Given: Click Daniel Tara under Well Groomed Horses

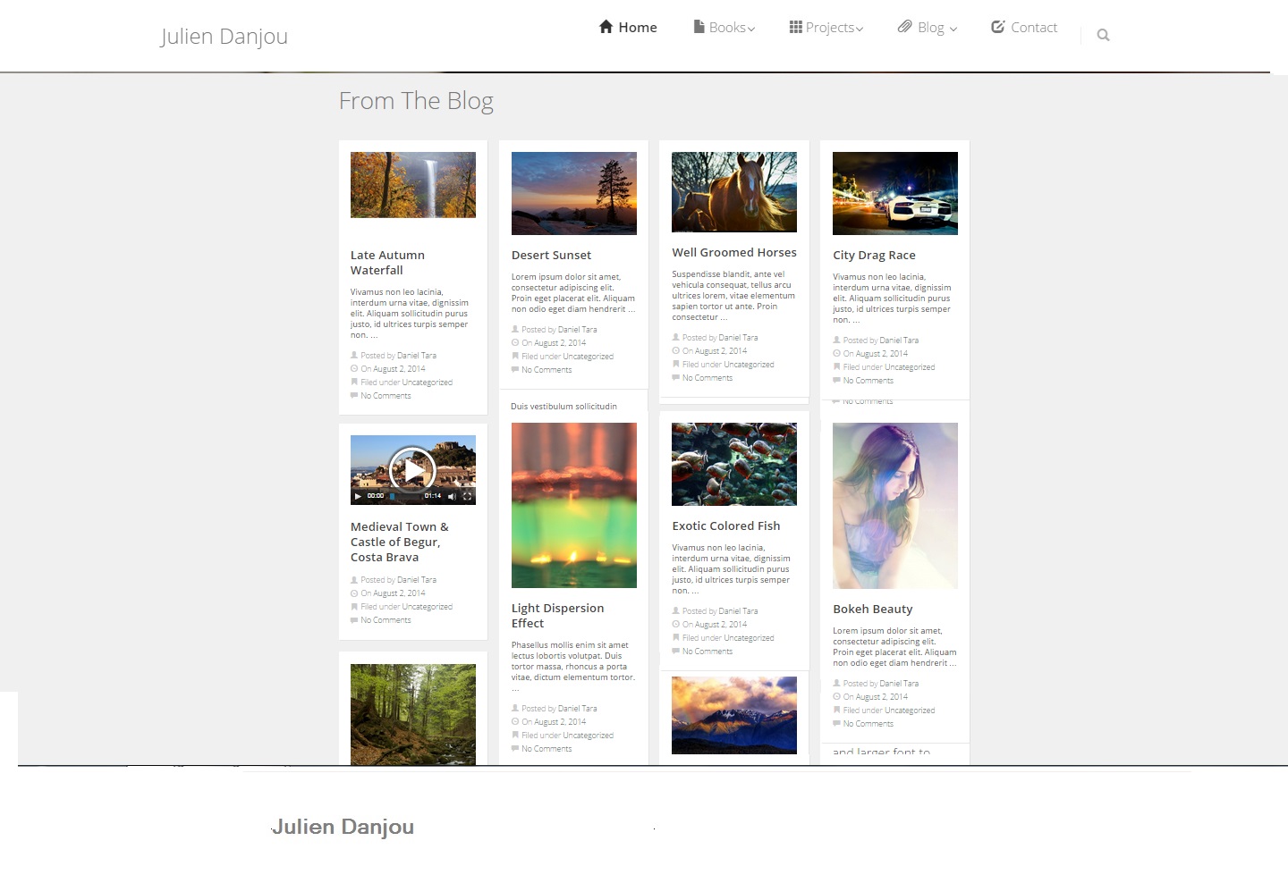Looking at the screenshot, I should point(738,338).
